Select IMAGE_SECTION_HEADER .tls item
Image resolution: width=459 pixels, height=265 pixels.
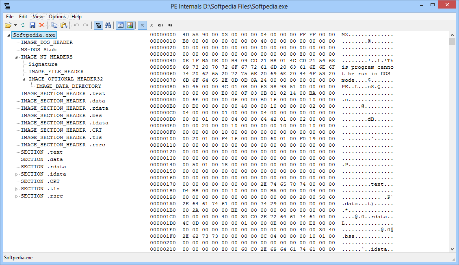pos(61,138)
